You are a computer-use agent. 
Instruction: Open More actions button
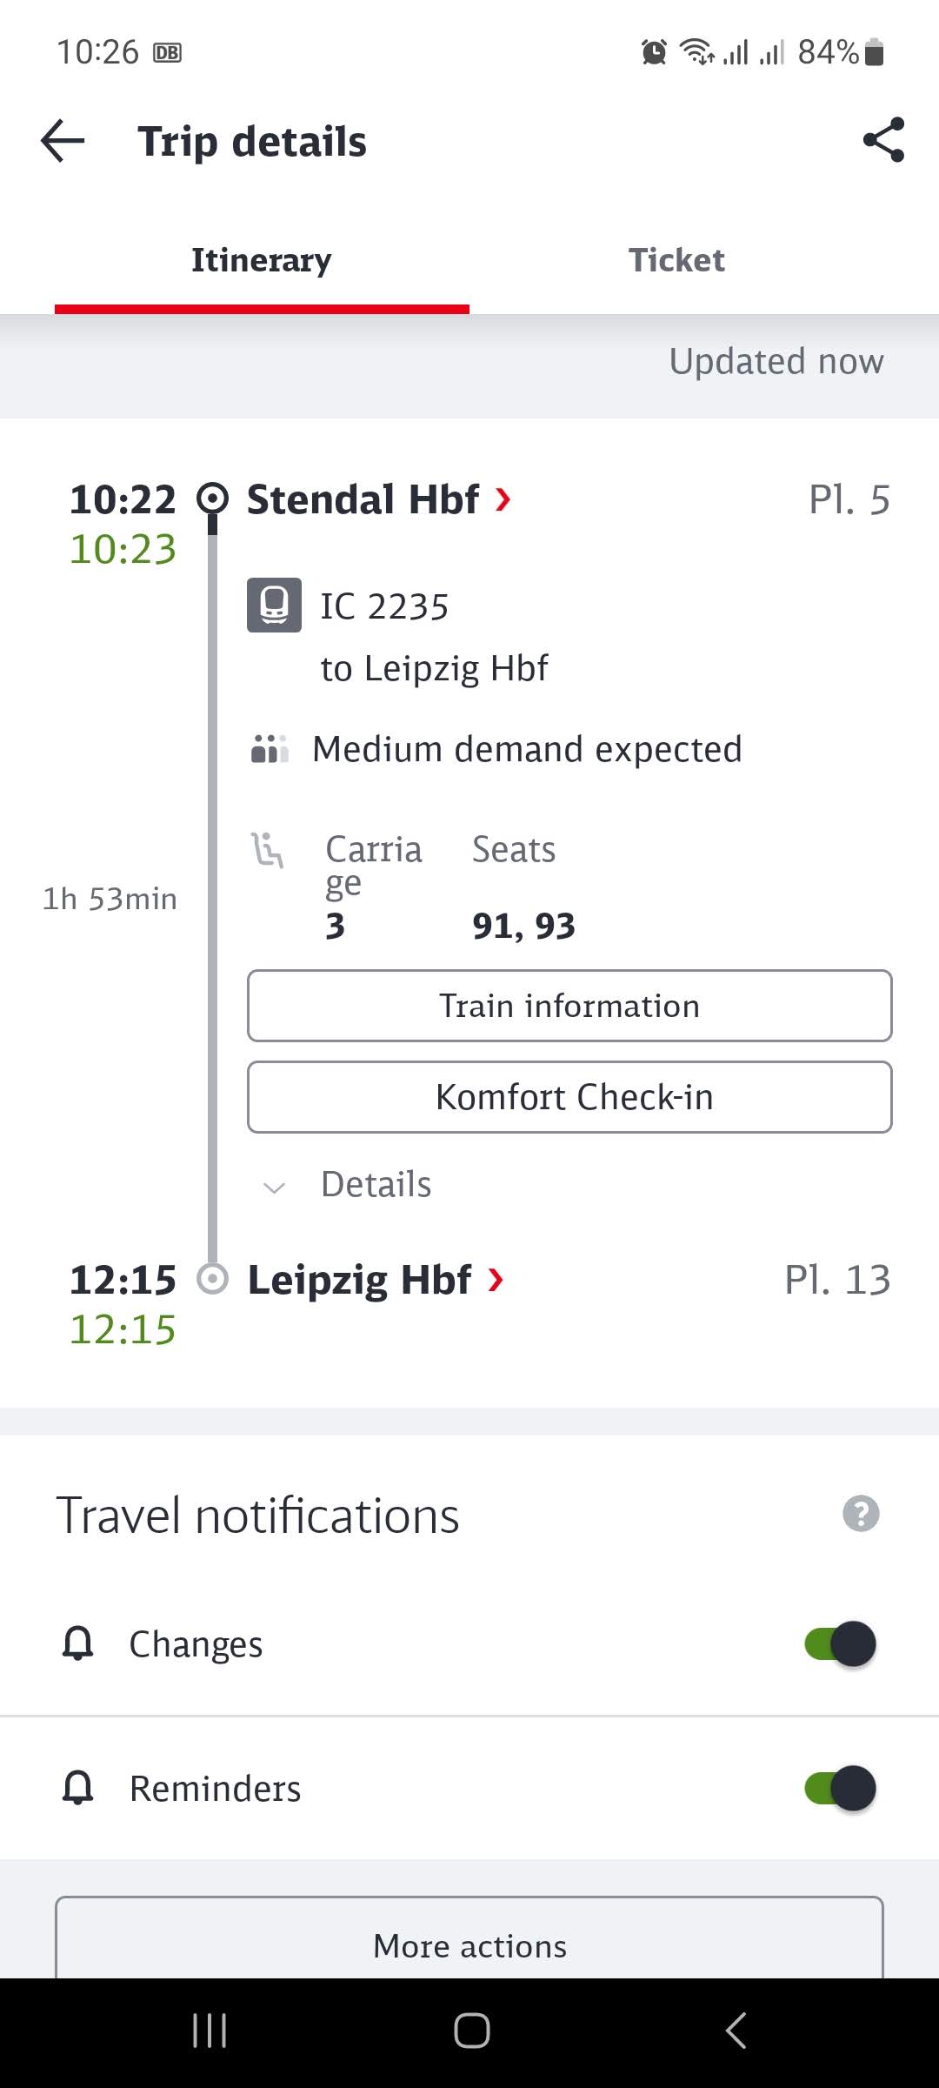469,1942
